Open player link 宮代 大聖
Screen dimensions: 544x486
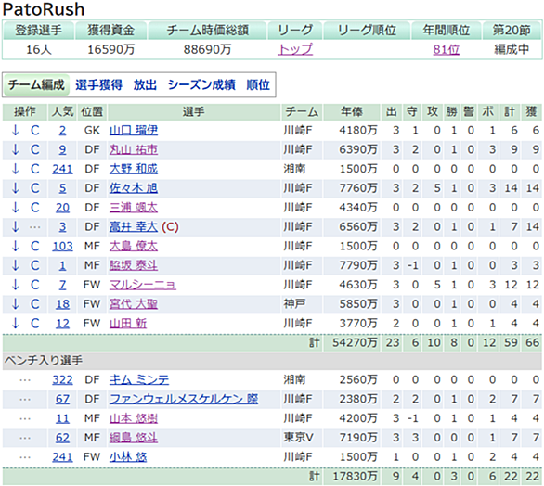coord(134,304)
